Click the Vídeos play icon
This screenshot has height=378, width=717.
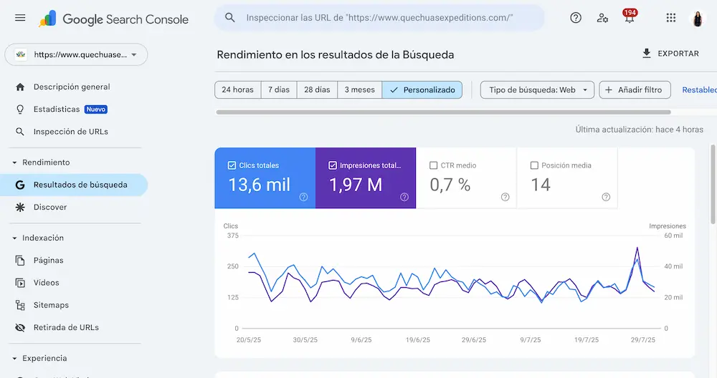tap(20, 283)
